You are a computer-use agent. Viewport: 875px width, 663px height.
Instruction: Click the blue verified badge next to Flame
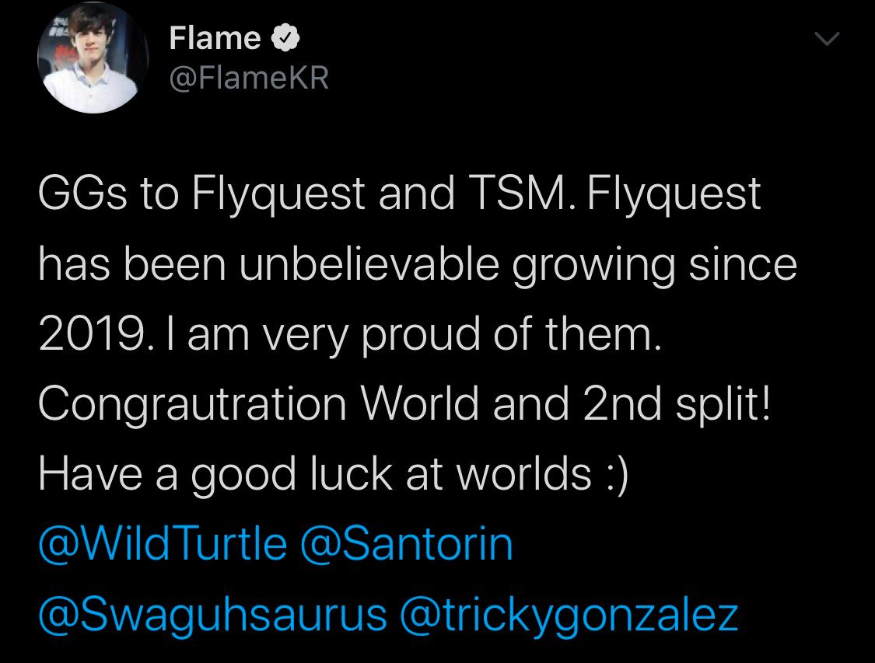click(285, 39)
